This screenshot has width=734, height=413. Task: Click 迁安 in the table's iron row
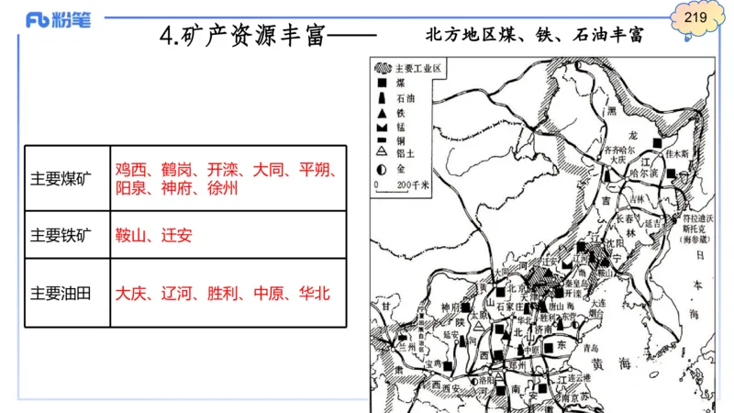176,235
